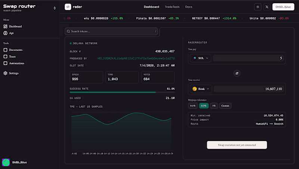Viewport: 299px width, 169px height.
Task: Click the Search tokens input field
Action: [111, 31]
